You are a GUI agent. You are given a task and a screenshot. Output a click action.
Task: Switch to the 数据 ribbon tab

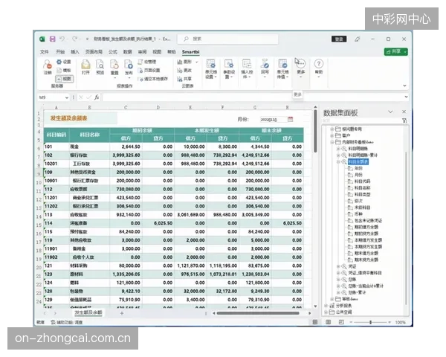coord(127,52)
